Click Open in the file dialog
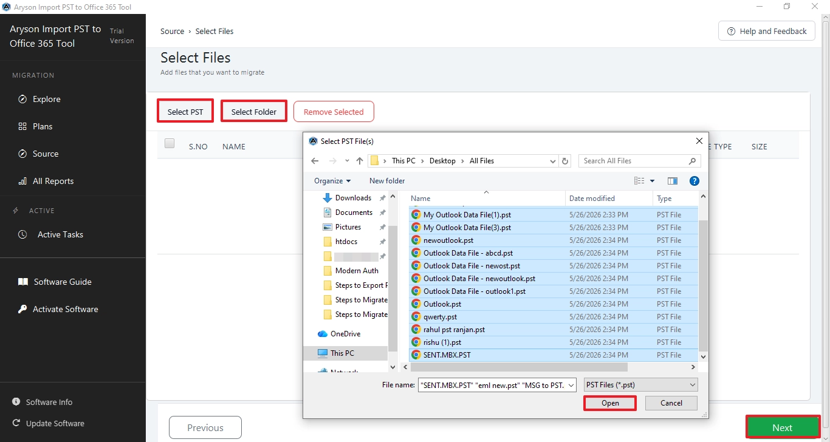This screenshot has height=442, width=830. tap(610, 403)
